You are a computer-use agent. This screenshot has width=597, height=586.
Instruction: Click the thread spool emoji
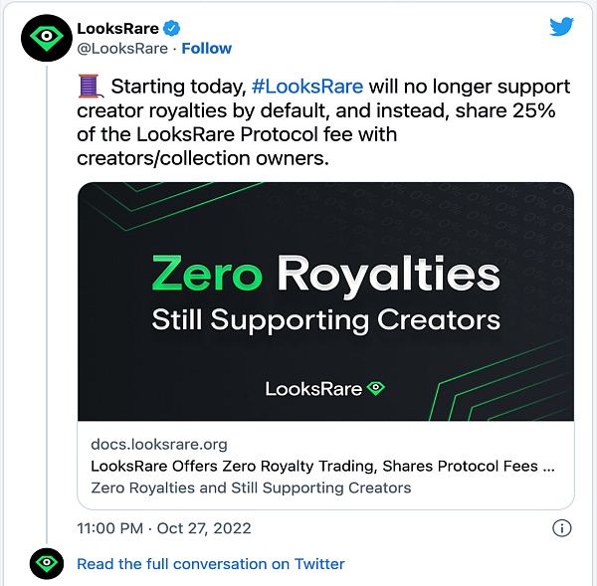point(90,87)
